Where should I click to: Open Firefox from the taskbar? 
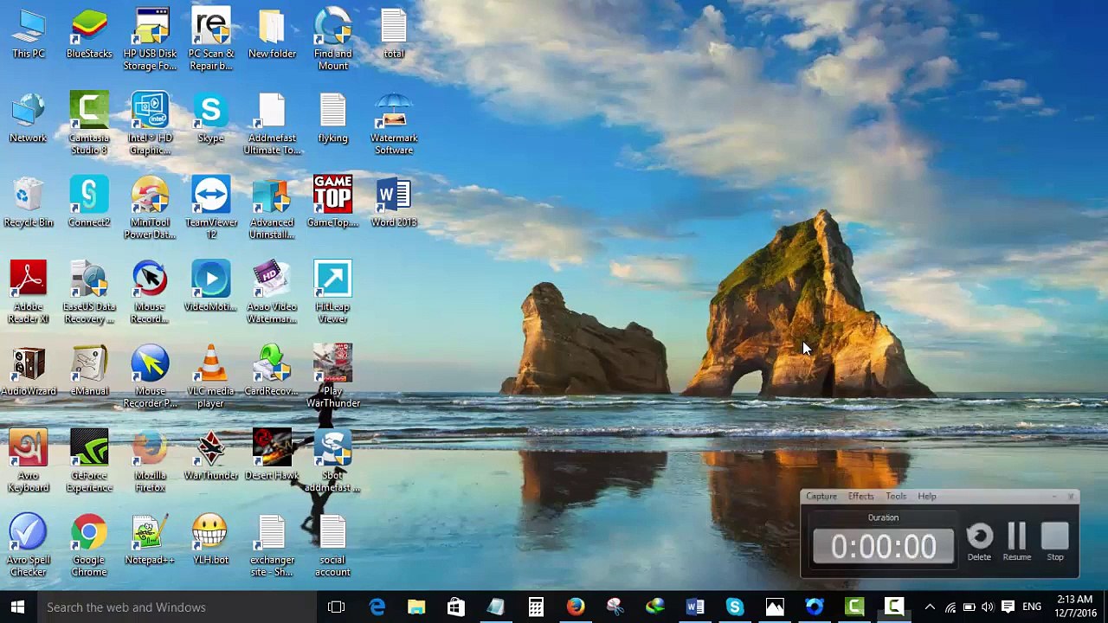[576, 607]
